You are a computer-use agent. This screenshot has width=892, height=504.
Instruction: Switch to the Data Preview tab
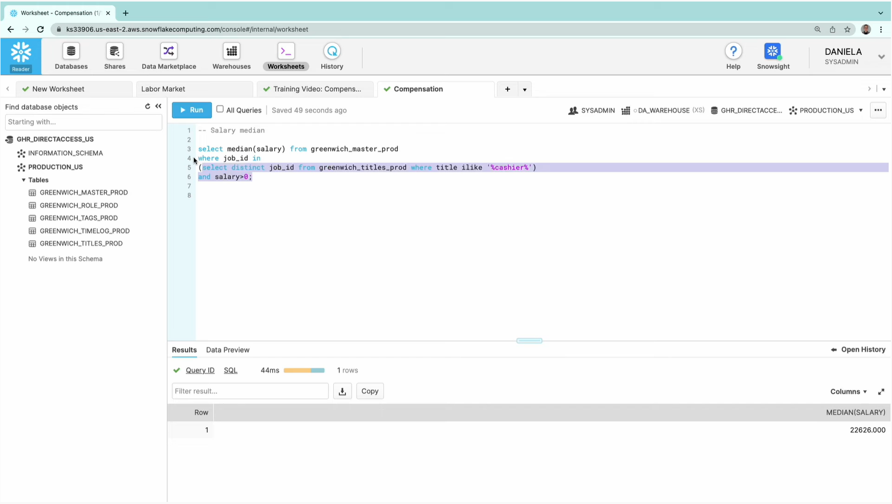[228, 350]
